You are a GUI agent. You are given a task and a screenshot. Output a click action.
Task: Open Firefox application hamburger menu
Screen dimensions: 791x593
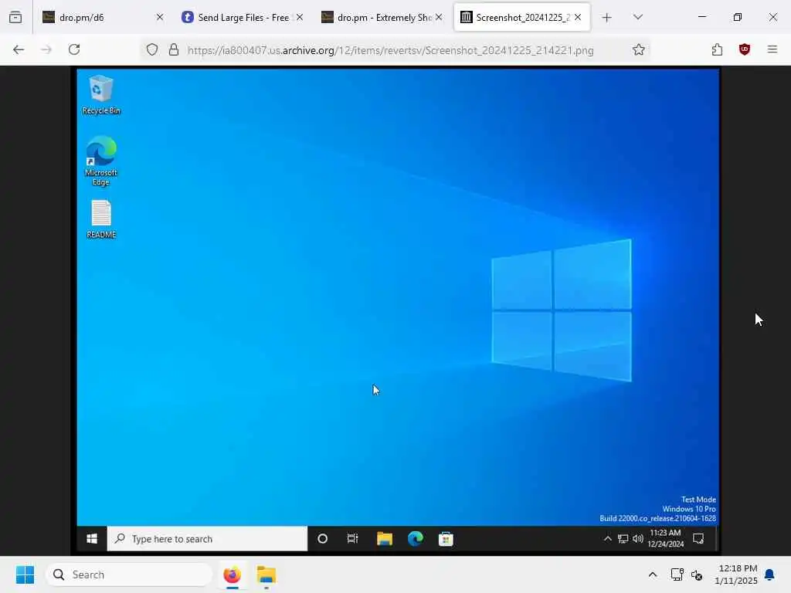(772, 49)
